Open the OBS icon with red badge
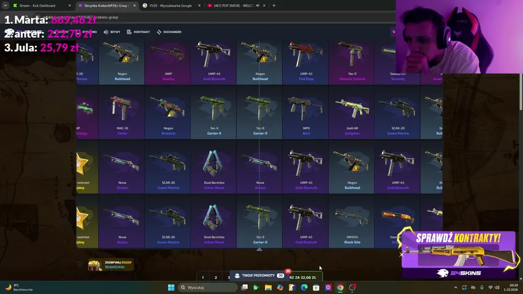Viewport: 523px width, 294px height. (352, 287)
